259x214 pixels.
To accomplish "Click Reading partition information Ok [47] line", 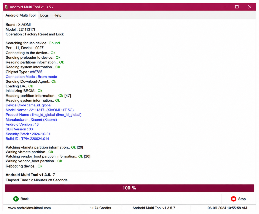I will 38,96.
